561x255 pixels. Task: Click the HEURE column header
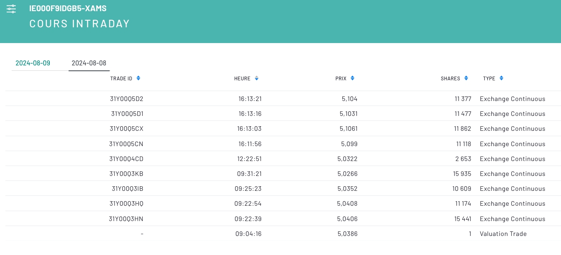click(x=242, y=79)
